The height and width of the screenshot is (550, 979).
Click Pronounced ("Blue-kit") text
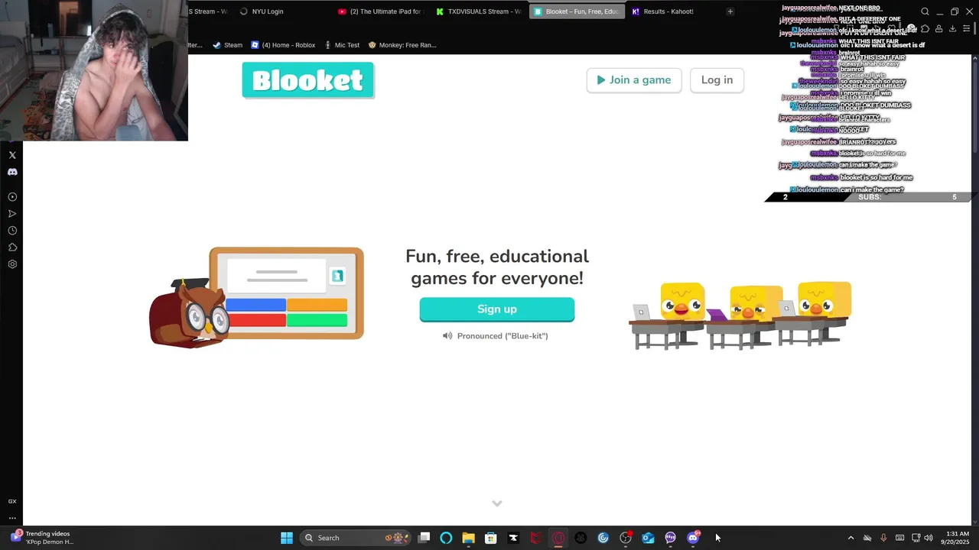[503, 336]
